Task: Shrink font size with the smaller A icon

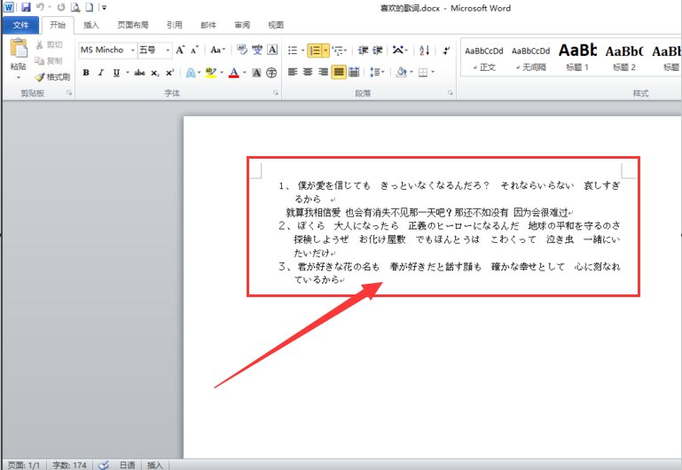Action: [x=194, y=50]
